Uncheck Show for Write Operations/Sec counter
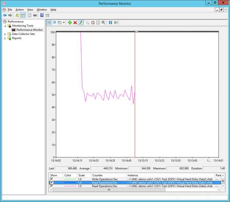230x202 pixels. click(x=52, y=179)
